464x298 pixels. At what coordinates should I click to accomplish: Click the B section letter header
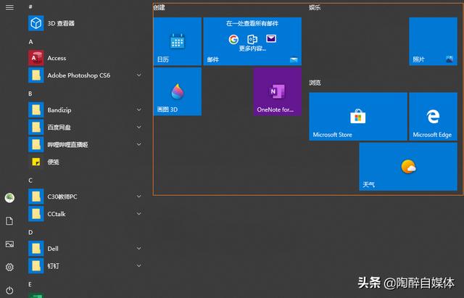[30, 94]
